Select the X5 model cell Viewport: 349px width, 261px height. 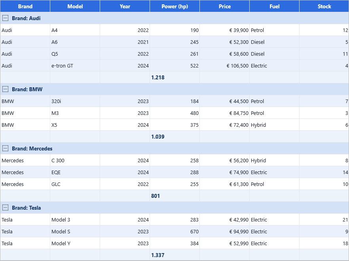[x=75, y=125]
